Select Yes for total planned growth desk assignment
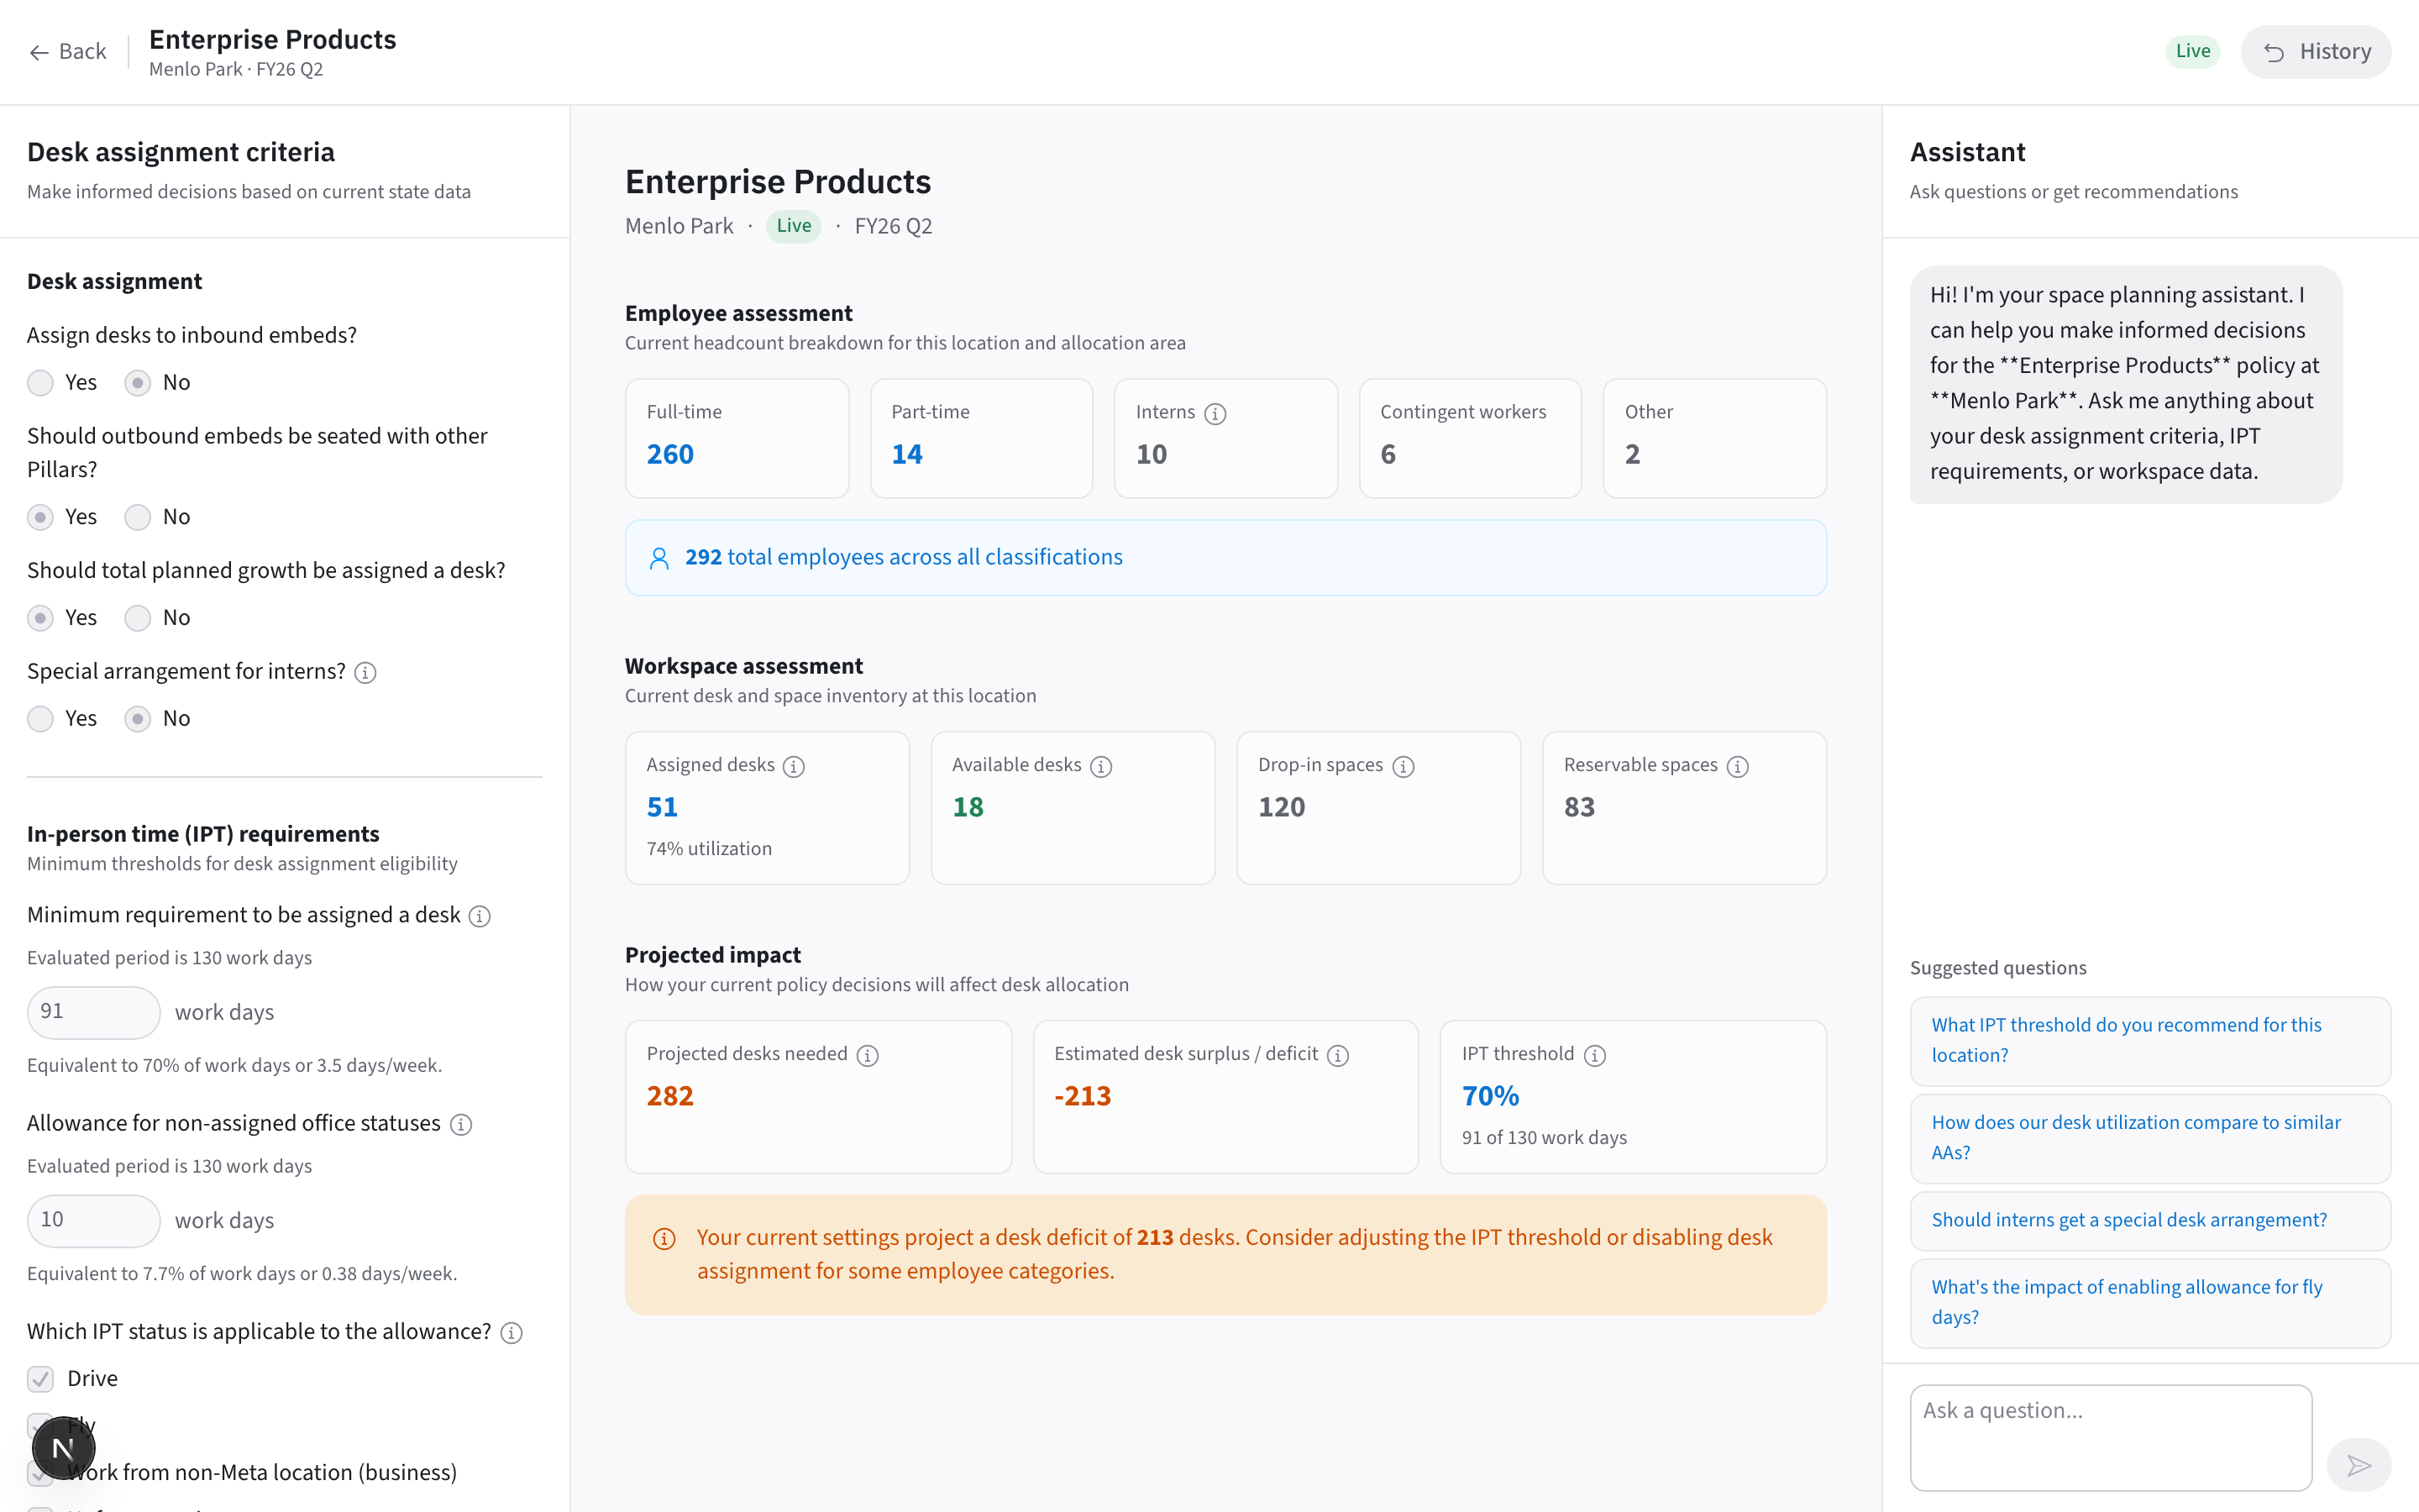This screenshot has width=2419, height=1512. click(x=40, y=618)
